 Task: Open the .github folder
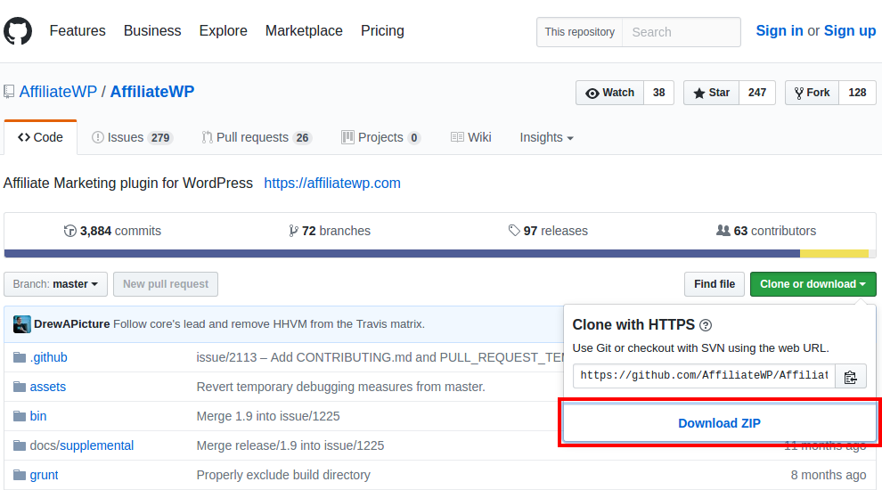[x=48, y=357]
